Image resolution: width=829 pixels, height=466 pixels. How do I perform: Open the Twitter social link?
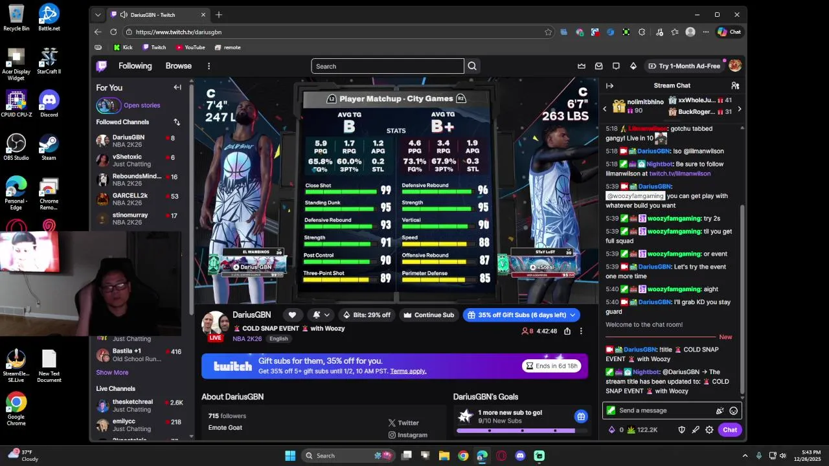point(403,423)
